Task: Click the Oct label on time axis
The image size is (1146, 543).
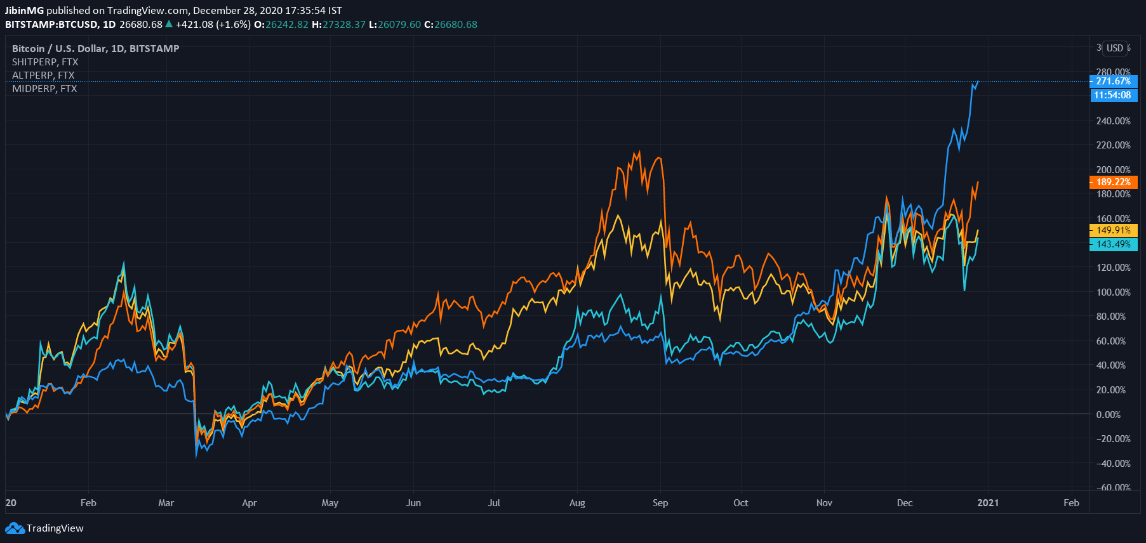Action: pyautogui.click(x=741, y=502)
